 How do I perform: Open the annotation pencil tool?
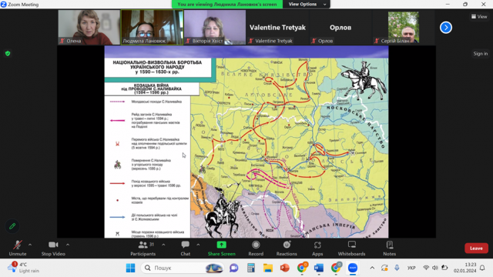(x=12, y=226)
